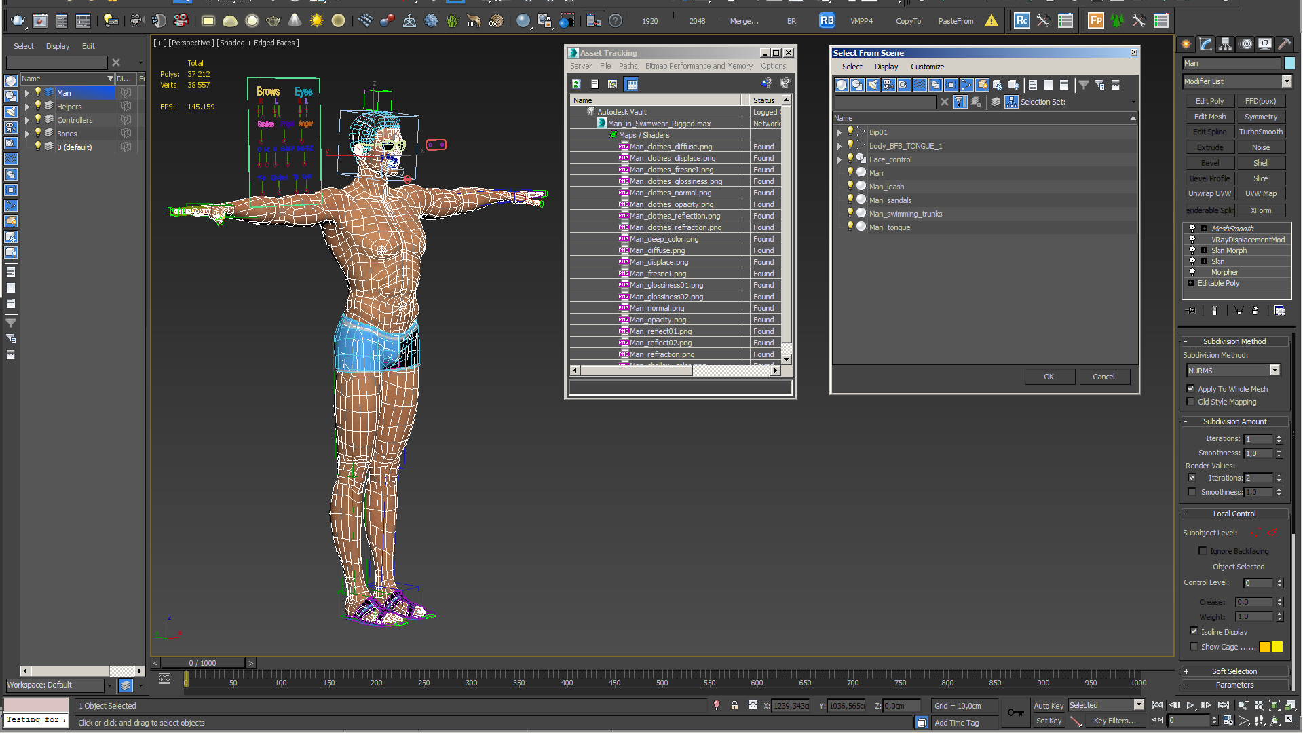
Task: Open the Utilities hammer panel tab
Action: [1285, 44]
